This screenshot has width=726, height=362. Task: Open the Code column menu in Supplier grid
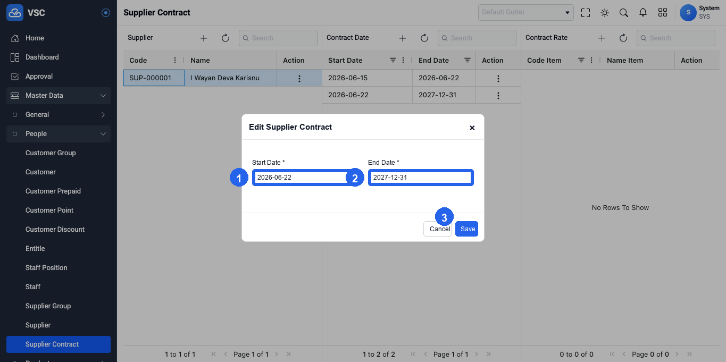tap(175, 61)
